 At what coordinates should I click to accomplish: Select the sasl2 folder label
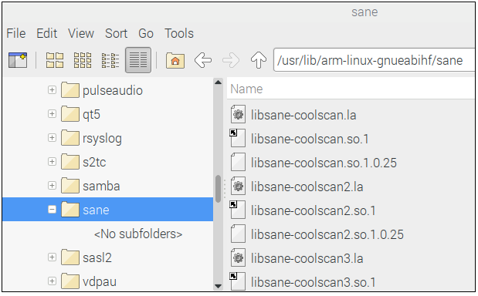[x=97, y=257]
